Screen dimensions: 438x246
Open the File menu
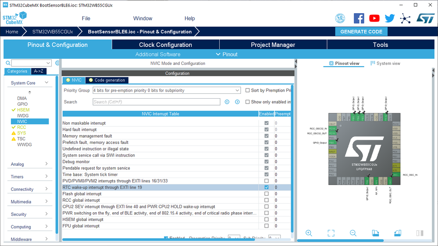(x=86, y=18)
